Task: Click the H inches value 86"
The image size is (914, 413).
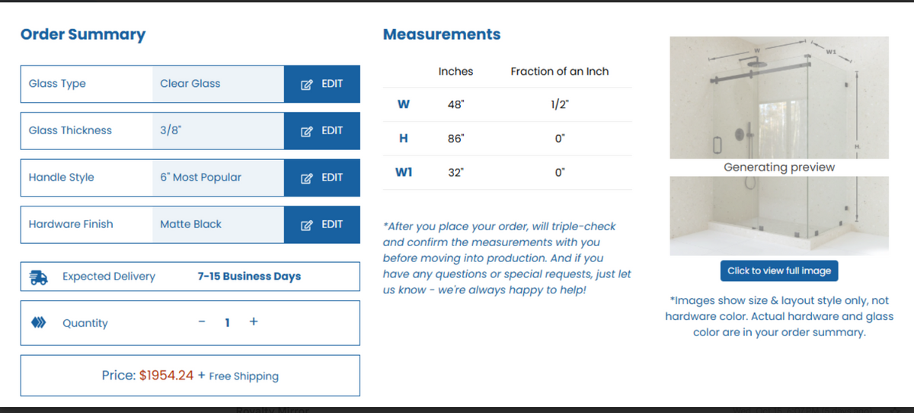Action: [455, 139]
